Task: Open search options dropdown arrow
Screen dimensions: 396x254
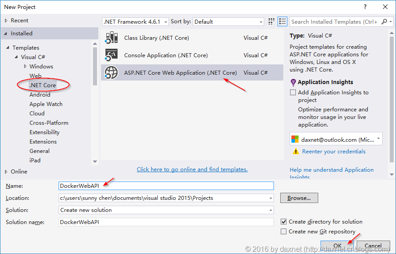Action: click(x=391, y=22)
